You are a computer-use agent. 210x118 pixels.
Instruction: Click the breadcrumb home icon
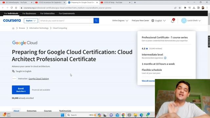pos(13,28)
